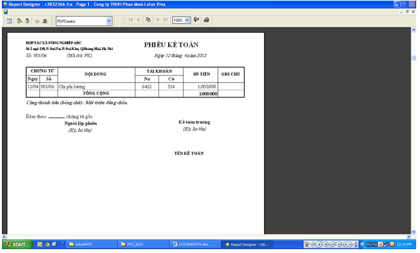The height and width of the screenshot is (253, 420).
Task: Jump to the last report page
Action: pyautogui.click(x=166, y=20)
